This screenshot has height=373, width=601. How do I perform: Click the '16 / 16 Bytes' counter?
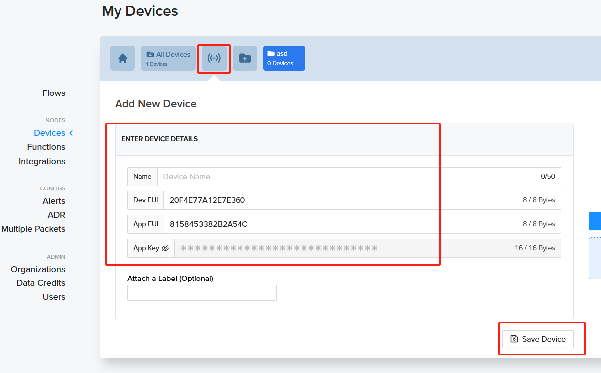[x=535, y=248]
